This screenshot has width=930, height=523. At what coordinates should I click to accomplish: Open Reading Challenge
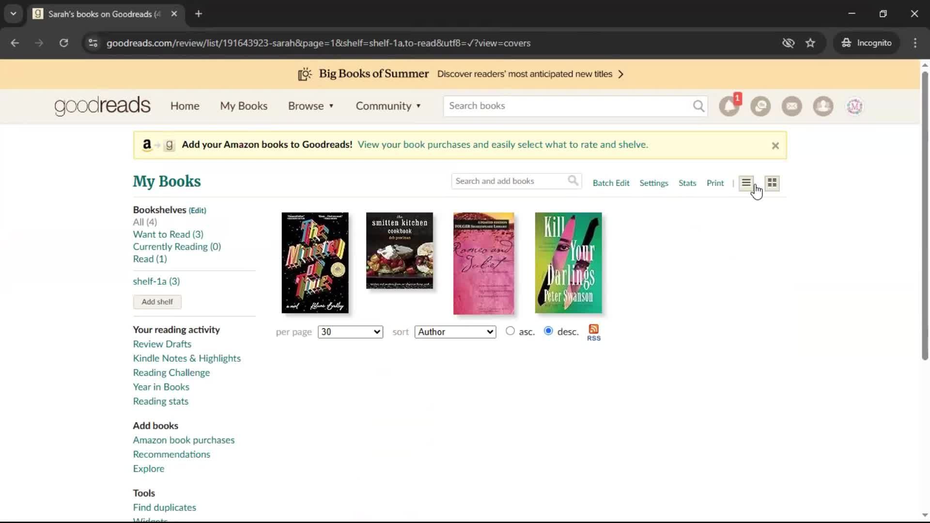coord(171,373)
